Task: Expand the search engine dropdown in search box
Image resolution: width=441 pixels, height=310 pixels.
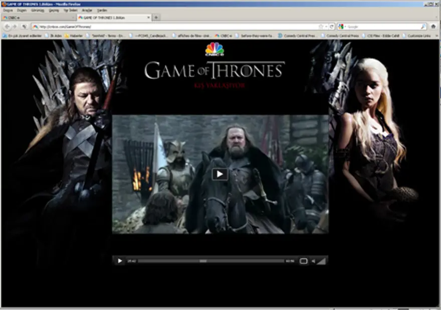Action: pyautogui.click(x=342, y=27)
